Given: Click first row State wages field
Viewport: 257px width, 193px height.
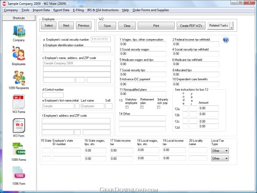Looking at the screenshot, I should [96, 150].
